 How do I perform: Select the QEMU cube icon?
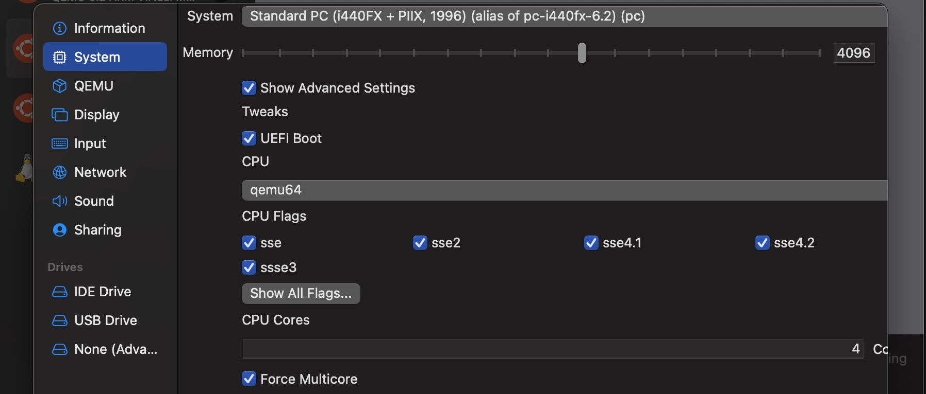pyautogui.click(x=60, y=86)
